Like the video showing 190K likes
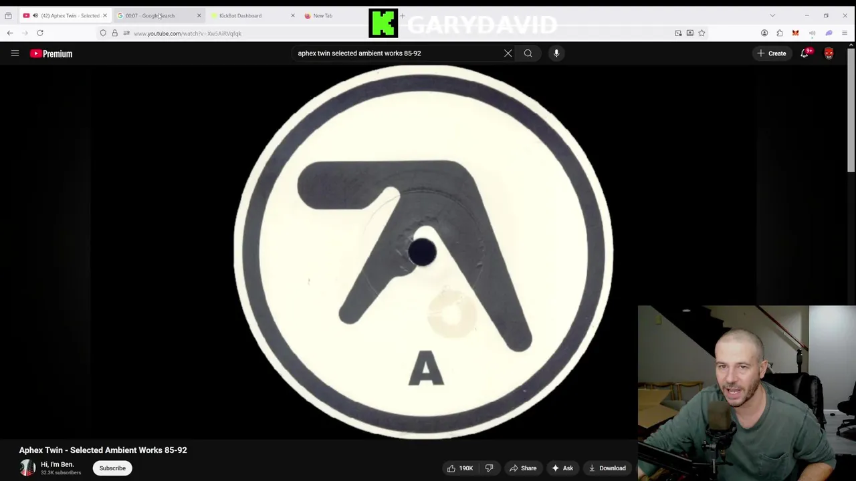The width and height of the screenshot is (856, 481). (460, 468)
